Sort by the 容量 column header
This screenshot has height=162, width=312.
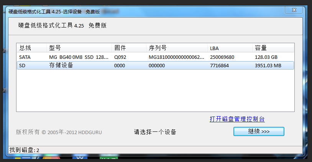(x=273, y=48)
